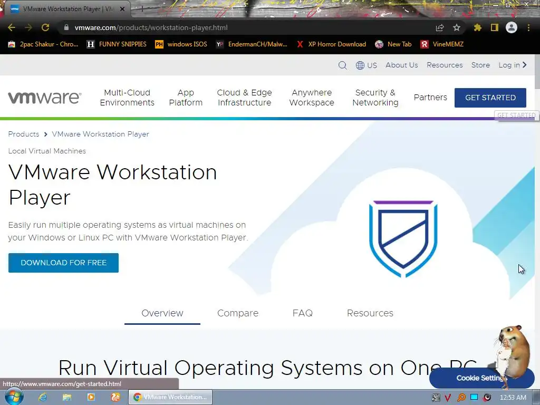
Task: Open Partners menu
Action: (x=430, y=98)
